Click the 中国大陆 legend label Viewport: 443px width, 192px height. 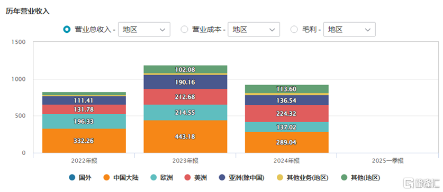(x=126, y=178)
